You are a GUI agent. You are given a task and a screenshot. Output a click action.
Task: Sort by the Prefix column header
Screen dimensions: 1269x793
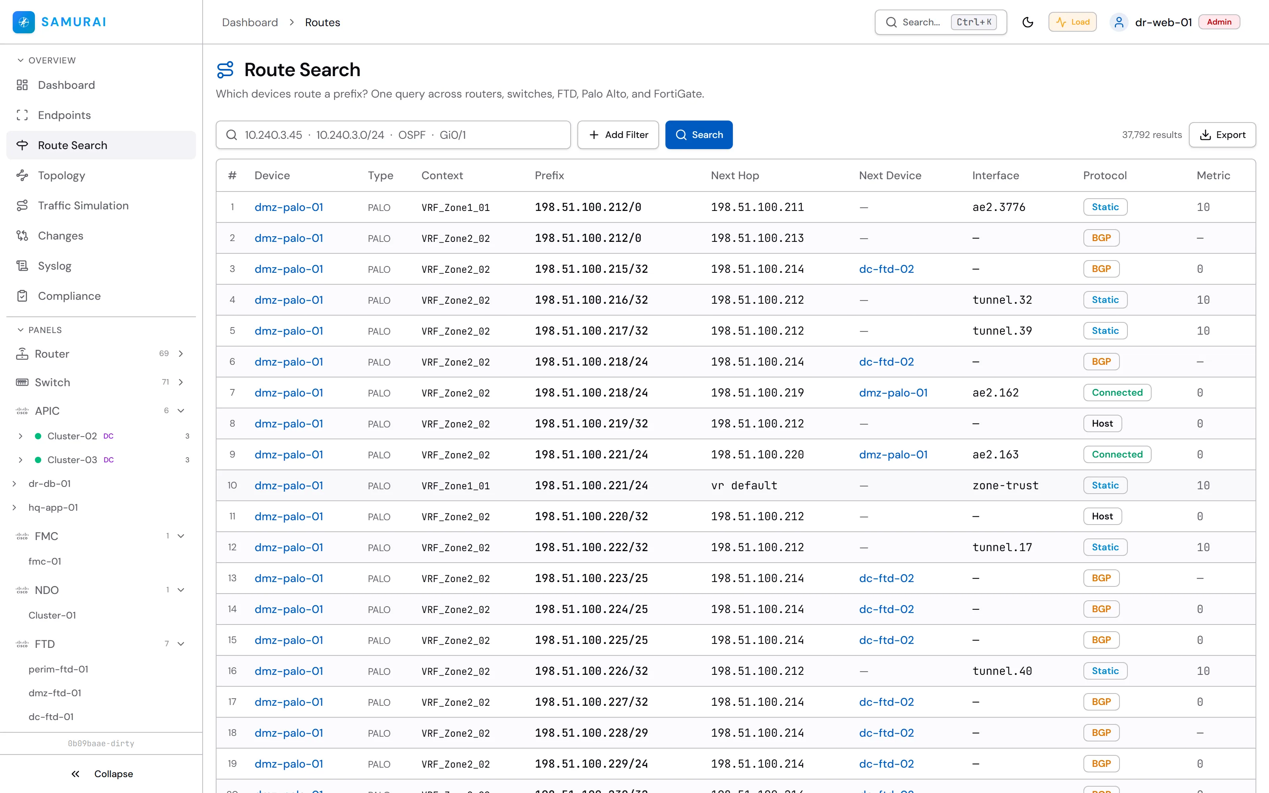pos(549,176)
